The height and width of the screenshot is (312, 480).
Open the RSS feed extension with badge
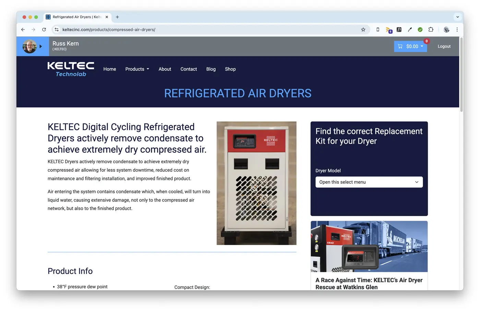click(x=388, y=30)
